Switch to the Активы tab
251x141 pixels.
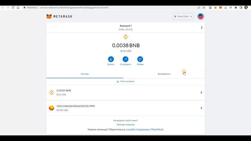85,74
